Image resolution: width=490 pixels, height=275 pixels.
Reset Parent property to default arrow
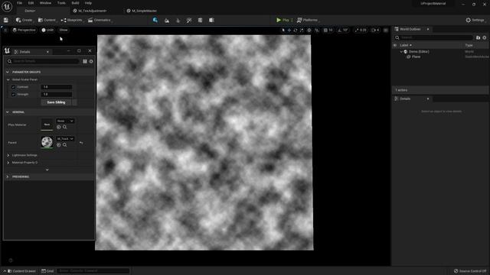[x=81, y=143]
